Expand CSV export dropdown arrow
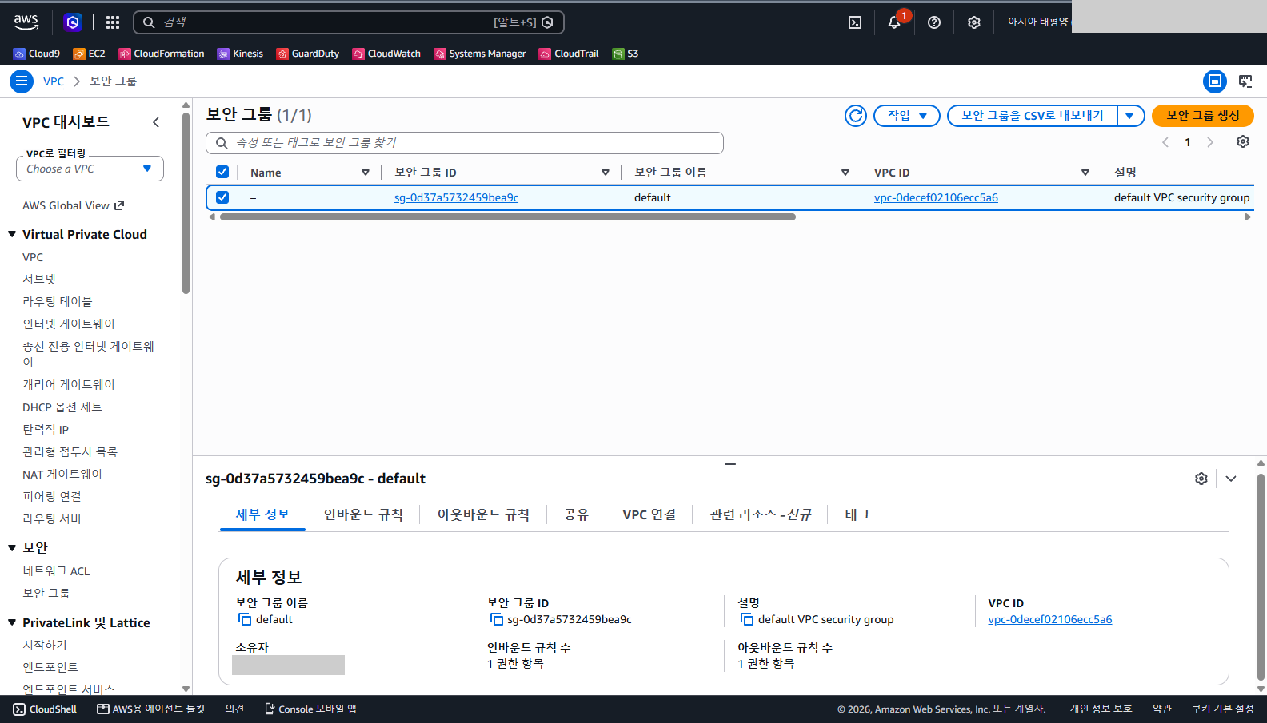Screen dimensions: 1267x723 coord(1130,116)
